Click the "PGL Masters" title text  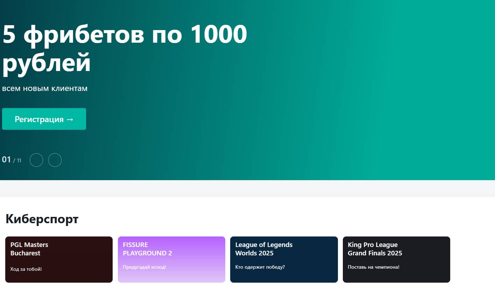(29, 245)
